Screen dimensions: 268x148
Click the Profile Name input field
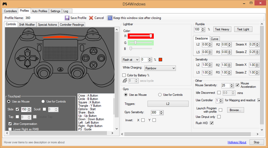[44, 18]
